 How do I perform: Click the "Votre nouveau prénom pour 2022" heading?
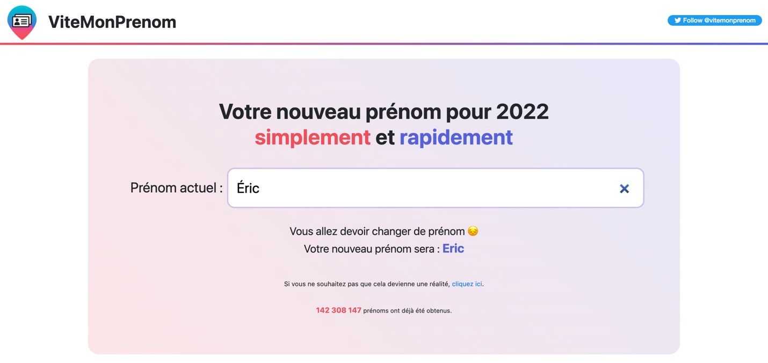383,112
